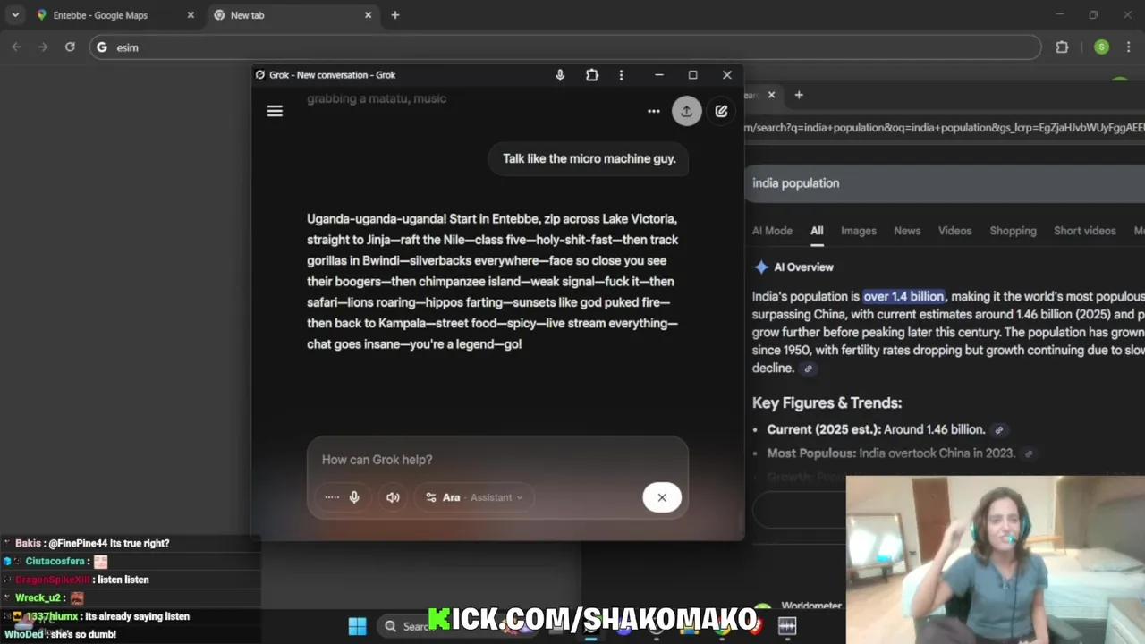
Task: Click the Worldometer search result source
Action: coord(810,606)
